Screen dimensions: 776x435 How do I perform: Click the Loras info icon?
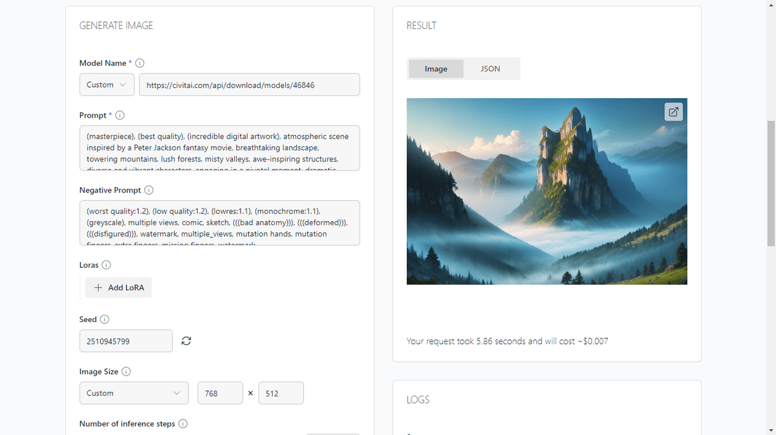pos(106,265)
